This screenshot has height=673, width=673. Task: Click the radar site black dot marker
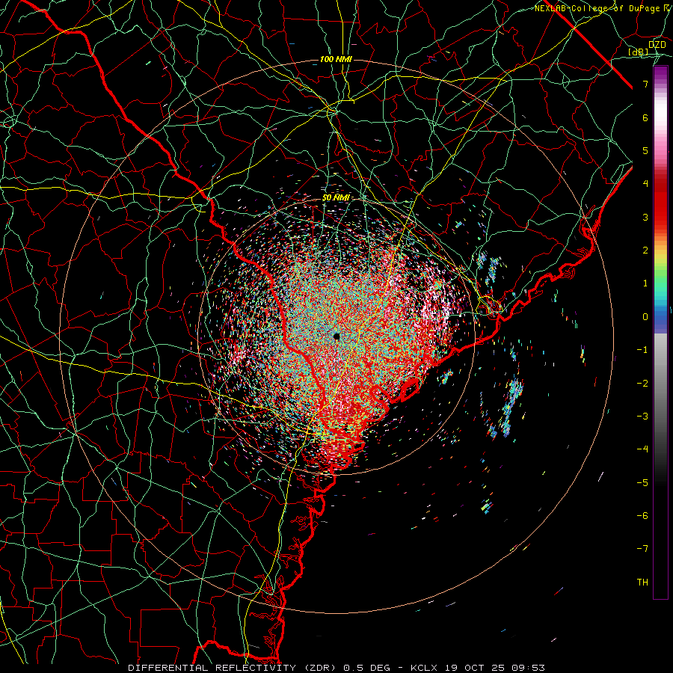point(336,336)
